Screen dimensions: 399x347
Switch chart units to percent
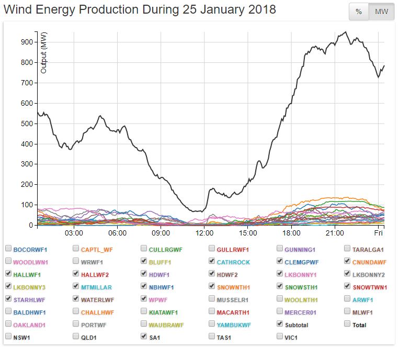[x=359, y=12]
